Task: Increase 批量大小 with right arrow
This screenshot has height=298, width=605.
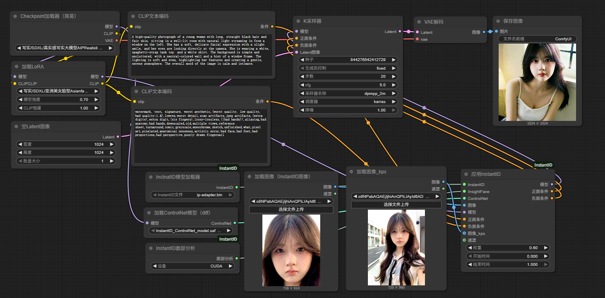Action: click(x=112, y=161)
